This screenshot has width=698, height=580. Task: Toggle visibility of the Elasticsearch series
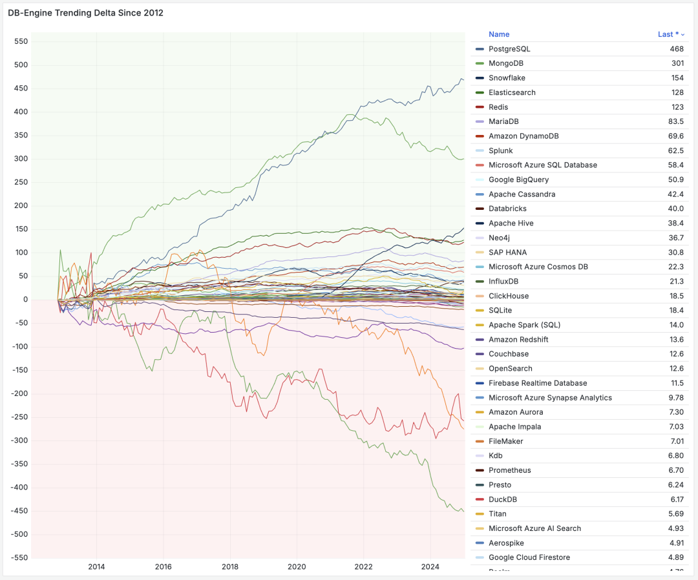(x=512, y=92)
